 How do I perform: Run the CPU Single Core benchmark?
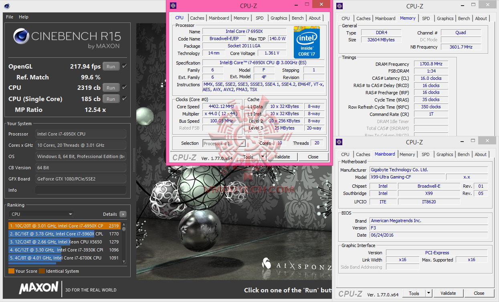111,99
